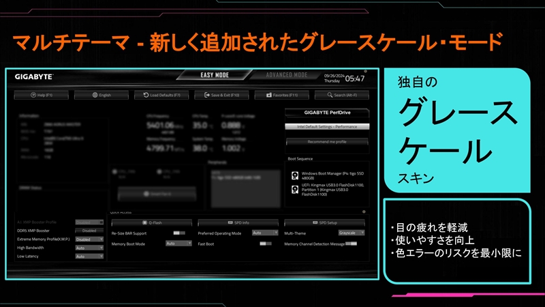Click the Recommend me profile button

point(327,142)
